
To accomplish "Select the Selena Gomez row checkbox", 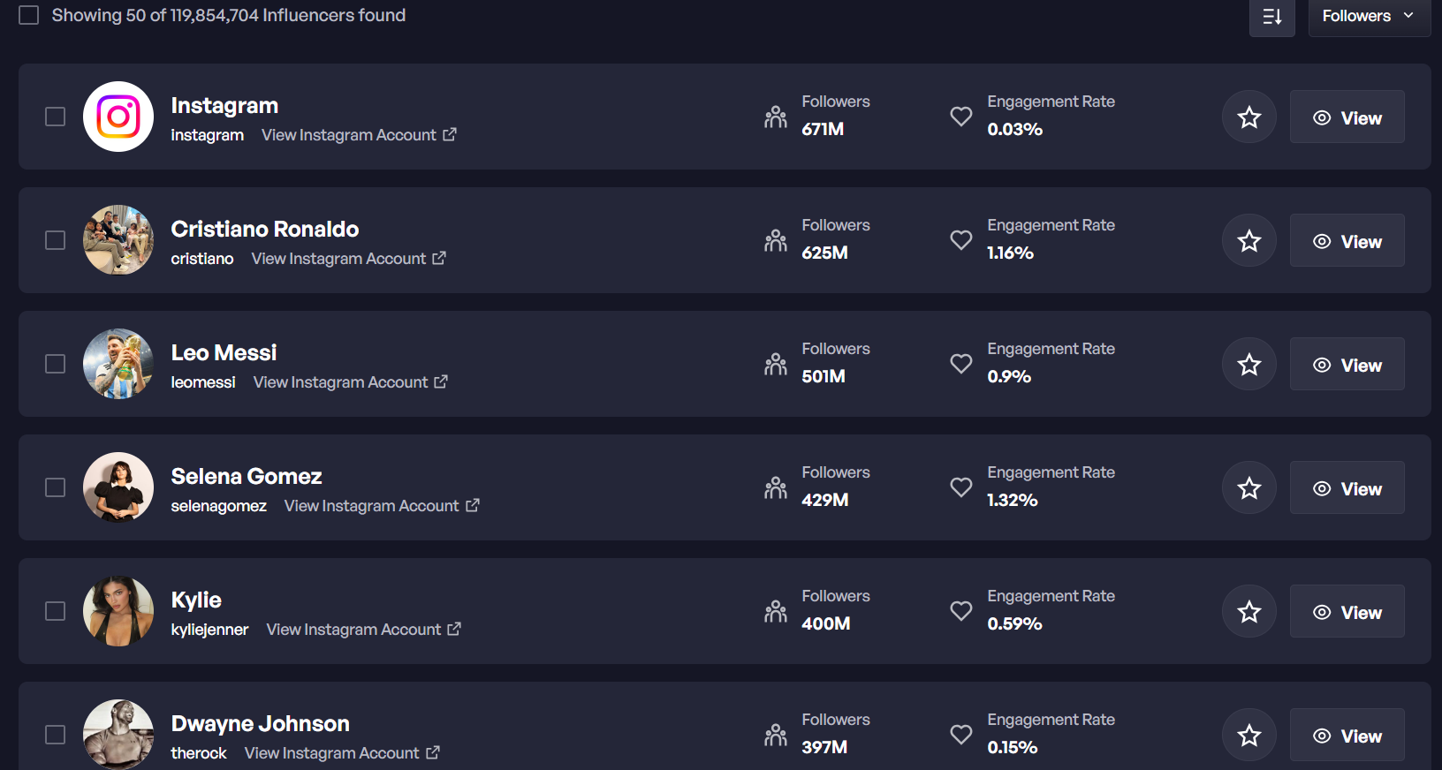I will click(x=55, y=487).
